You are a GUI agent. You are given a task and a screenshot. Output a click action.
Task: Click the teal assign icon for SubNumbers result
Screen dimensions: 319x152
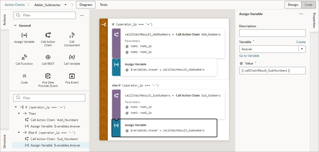(x=116, y=125)
